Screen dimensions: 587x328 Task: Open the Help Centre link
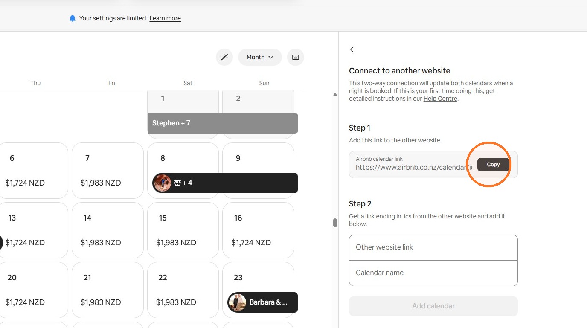point(440,99)
